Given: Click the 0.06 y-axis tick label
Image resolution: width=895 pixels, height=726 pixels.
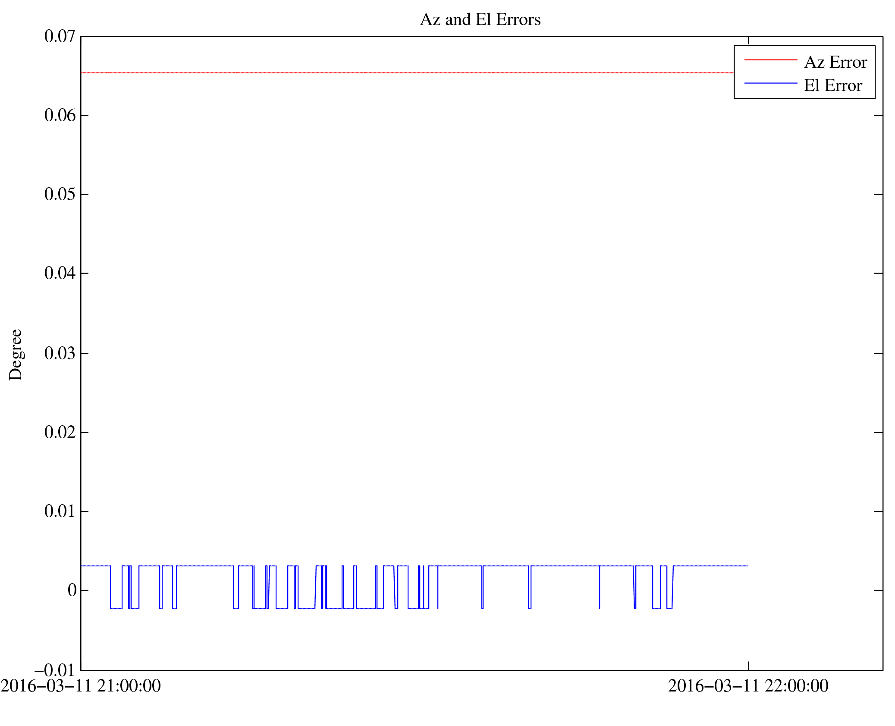Looking at the screenshot, I should (60, 115).
